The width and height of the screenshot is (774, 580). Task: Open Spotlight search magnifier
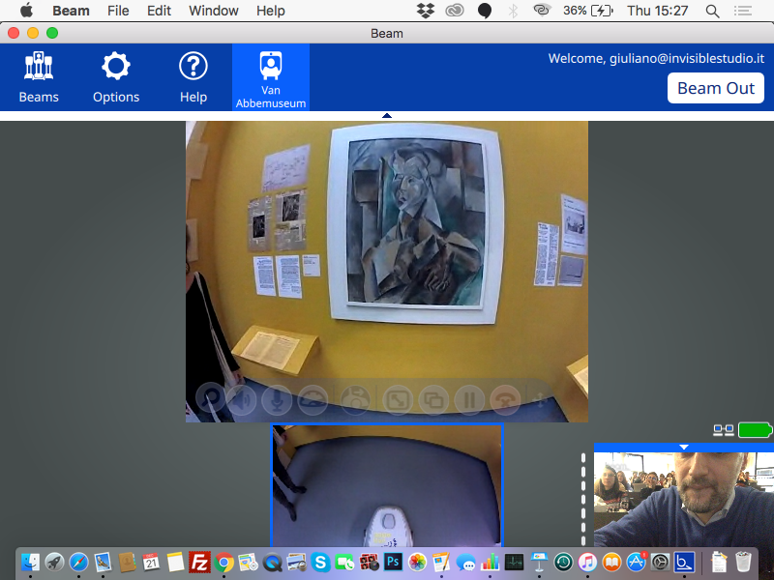tap(712, 11)
